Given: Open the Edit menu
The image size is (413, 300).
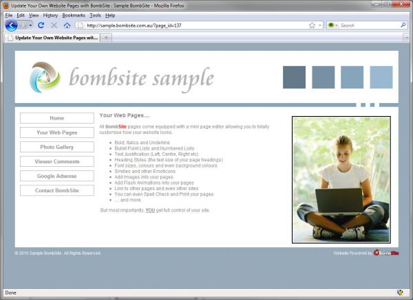Looking at the screenshot, I should click(21, 15).
